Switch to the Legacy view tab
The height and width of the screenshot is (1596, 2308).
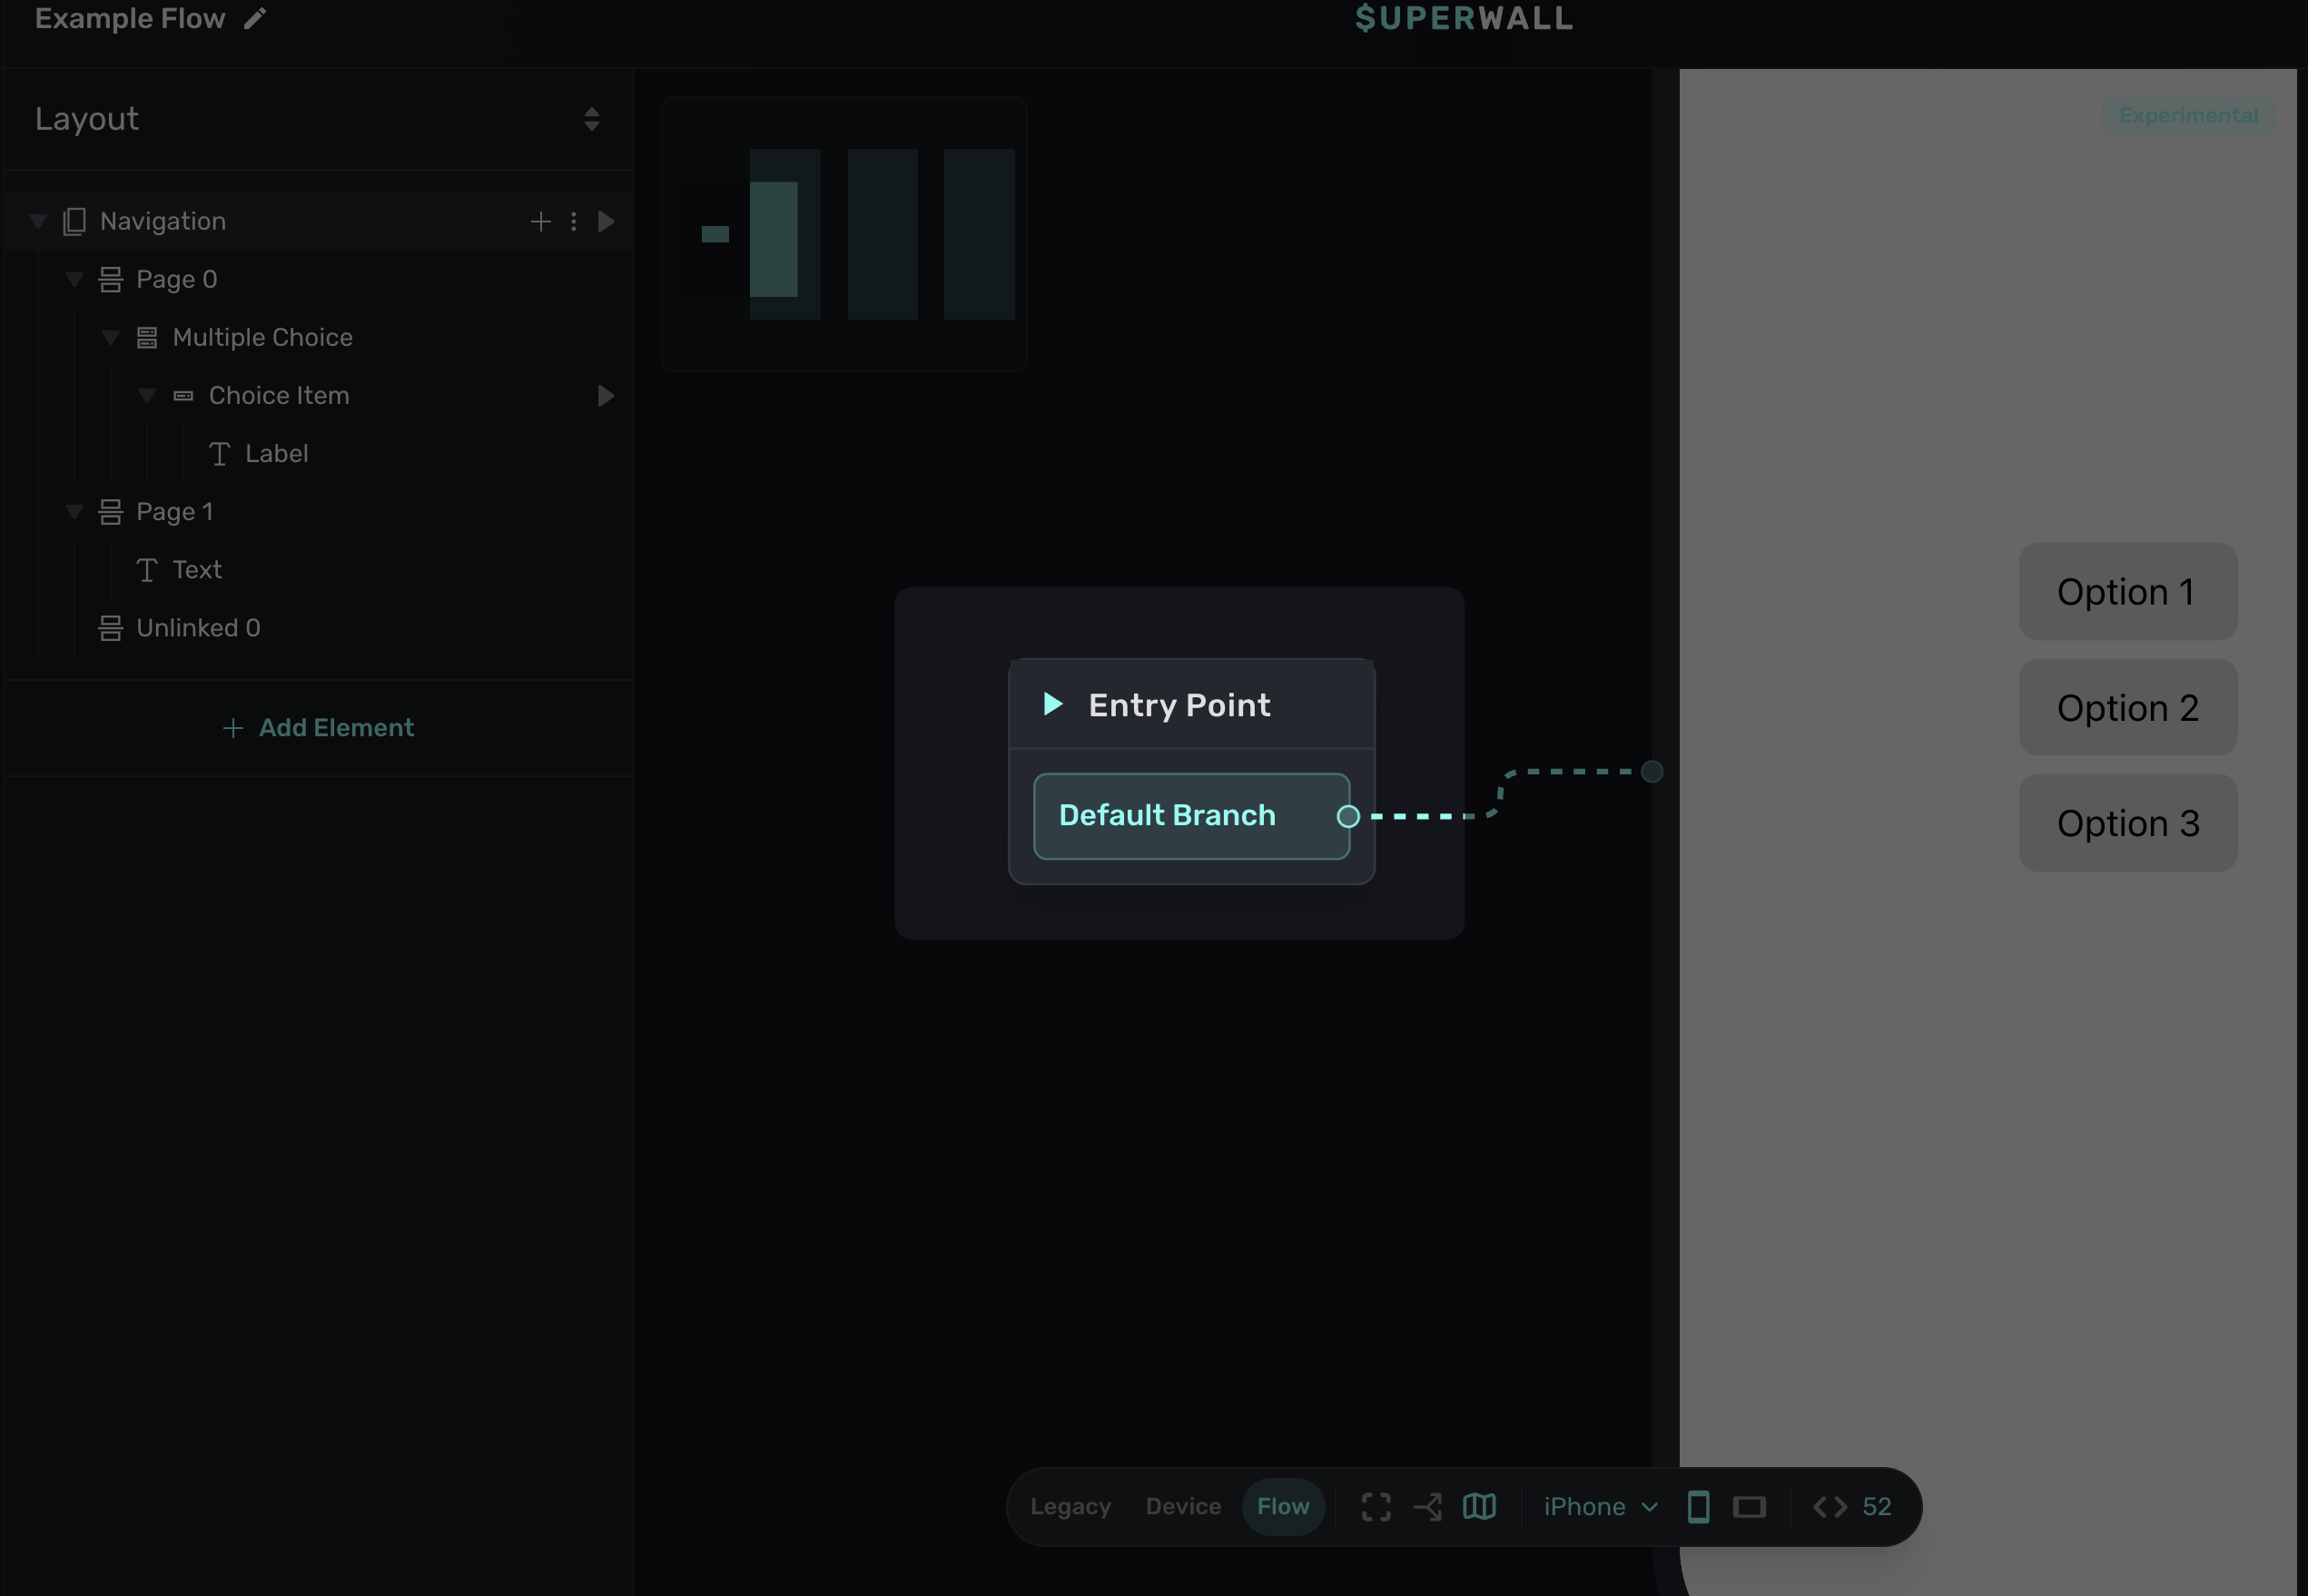1070,1506
